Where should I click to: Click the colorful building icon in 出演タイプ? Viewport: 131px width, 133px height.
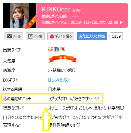pyautogui.click(x=57, y=49)
